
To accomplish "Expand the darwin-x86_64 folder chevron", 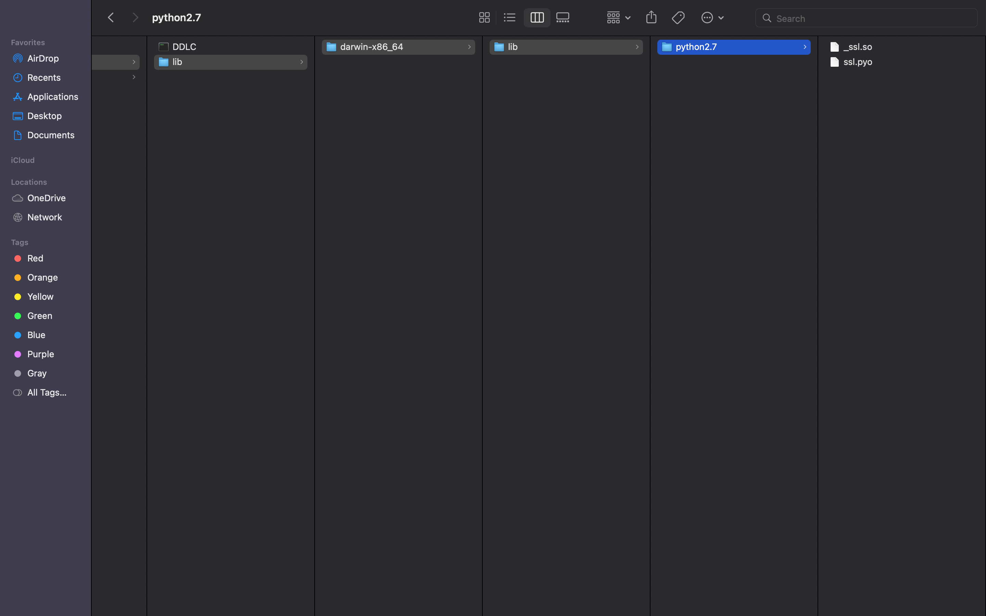I will [x=469, y=47].
